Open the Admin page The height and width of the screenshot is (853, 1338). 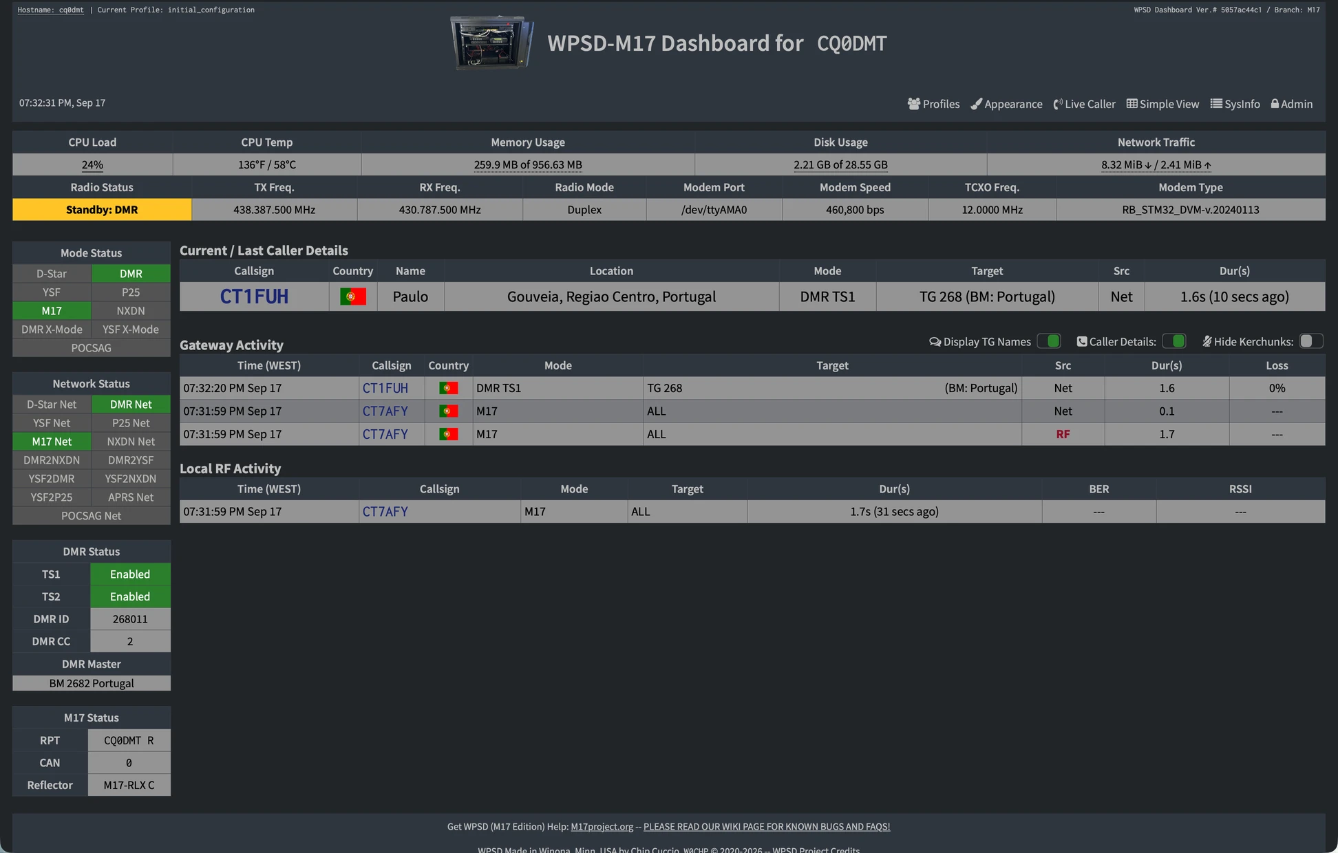1292,104
